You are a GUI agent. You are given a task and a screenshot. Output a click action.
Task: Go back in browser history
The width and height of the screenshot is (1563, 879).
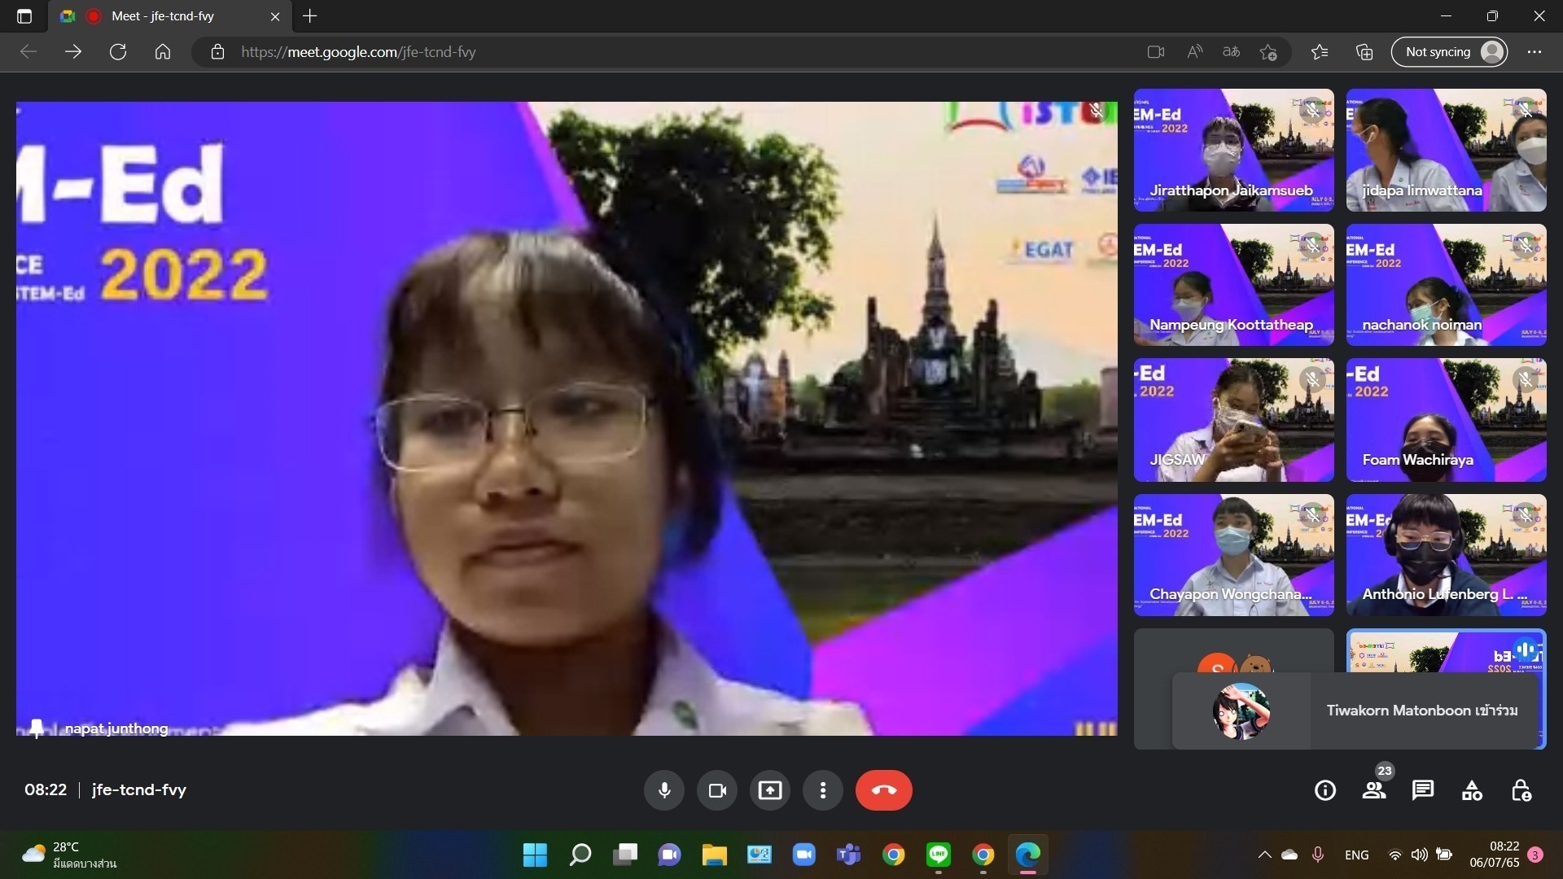tap(28, 52)
